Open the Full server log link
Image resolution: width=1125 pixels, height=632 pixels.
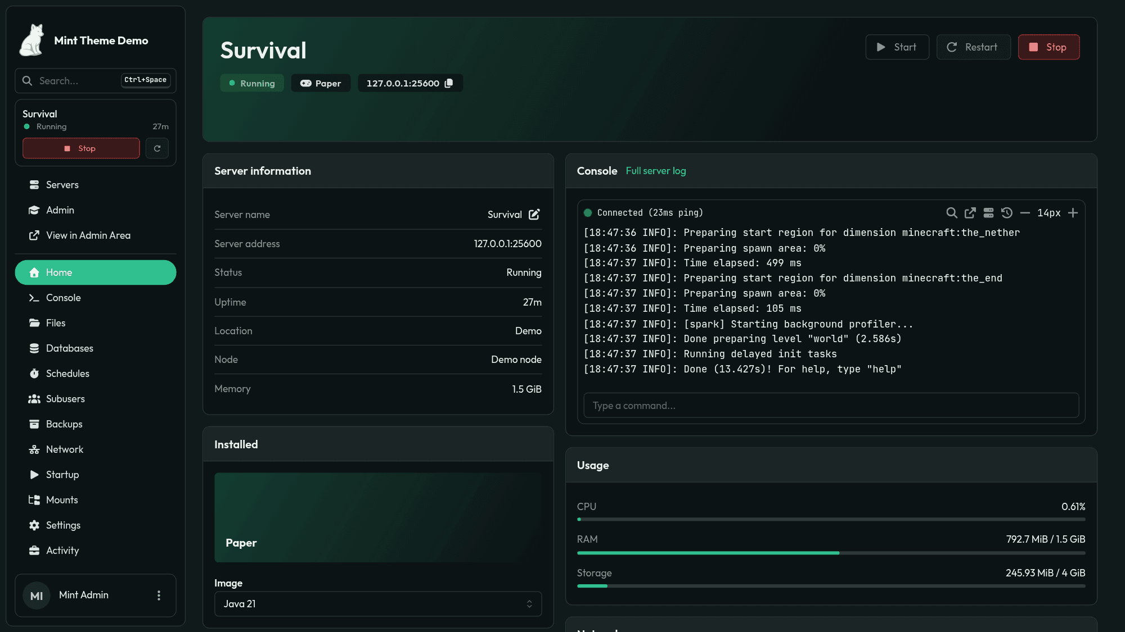click(x=656, y=171)
